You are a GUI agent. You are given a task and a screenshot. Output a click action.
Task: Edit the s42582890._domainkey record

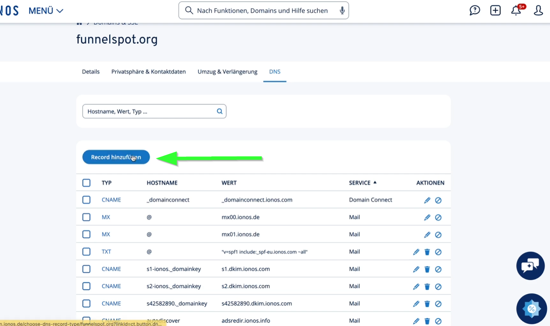416,304
